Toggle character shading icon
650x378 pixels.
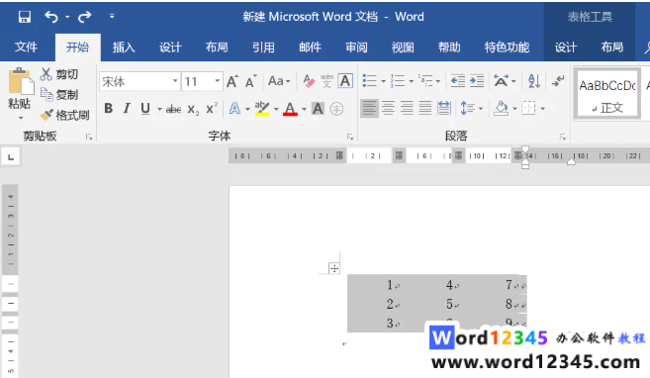(x=318, y=109)
